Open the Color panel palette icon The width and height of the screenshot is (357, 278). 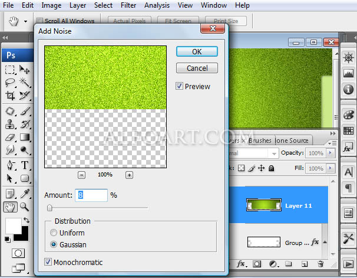[348, 115]
